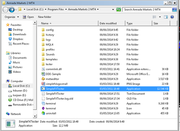The height and width of the screenshot is (131, 180).
Task: Select the SimpleFXTester.log.old file icon
Action: pos(43,98)
